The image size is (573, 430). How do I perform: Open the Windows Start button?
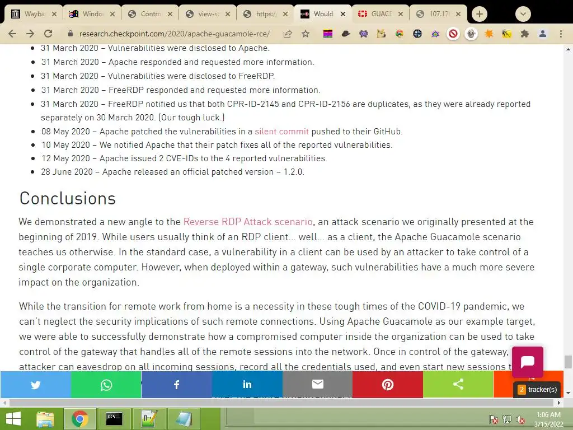[x=13, y=419]
